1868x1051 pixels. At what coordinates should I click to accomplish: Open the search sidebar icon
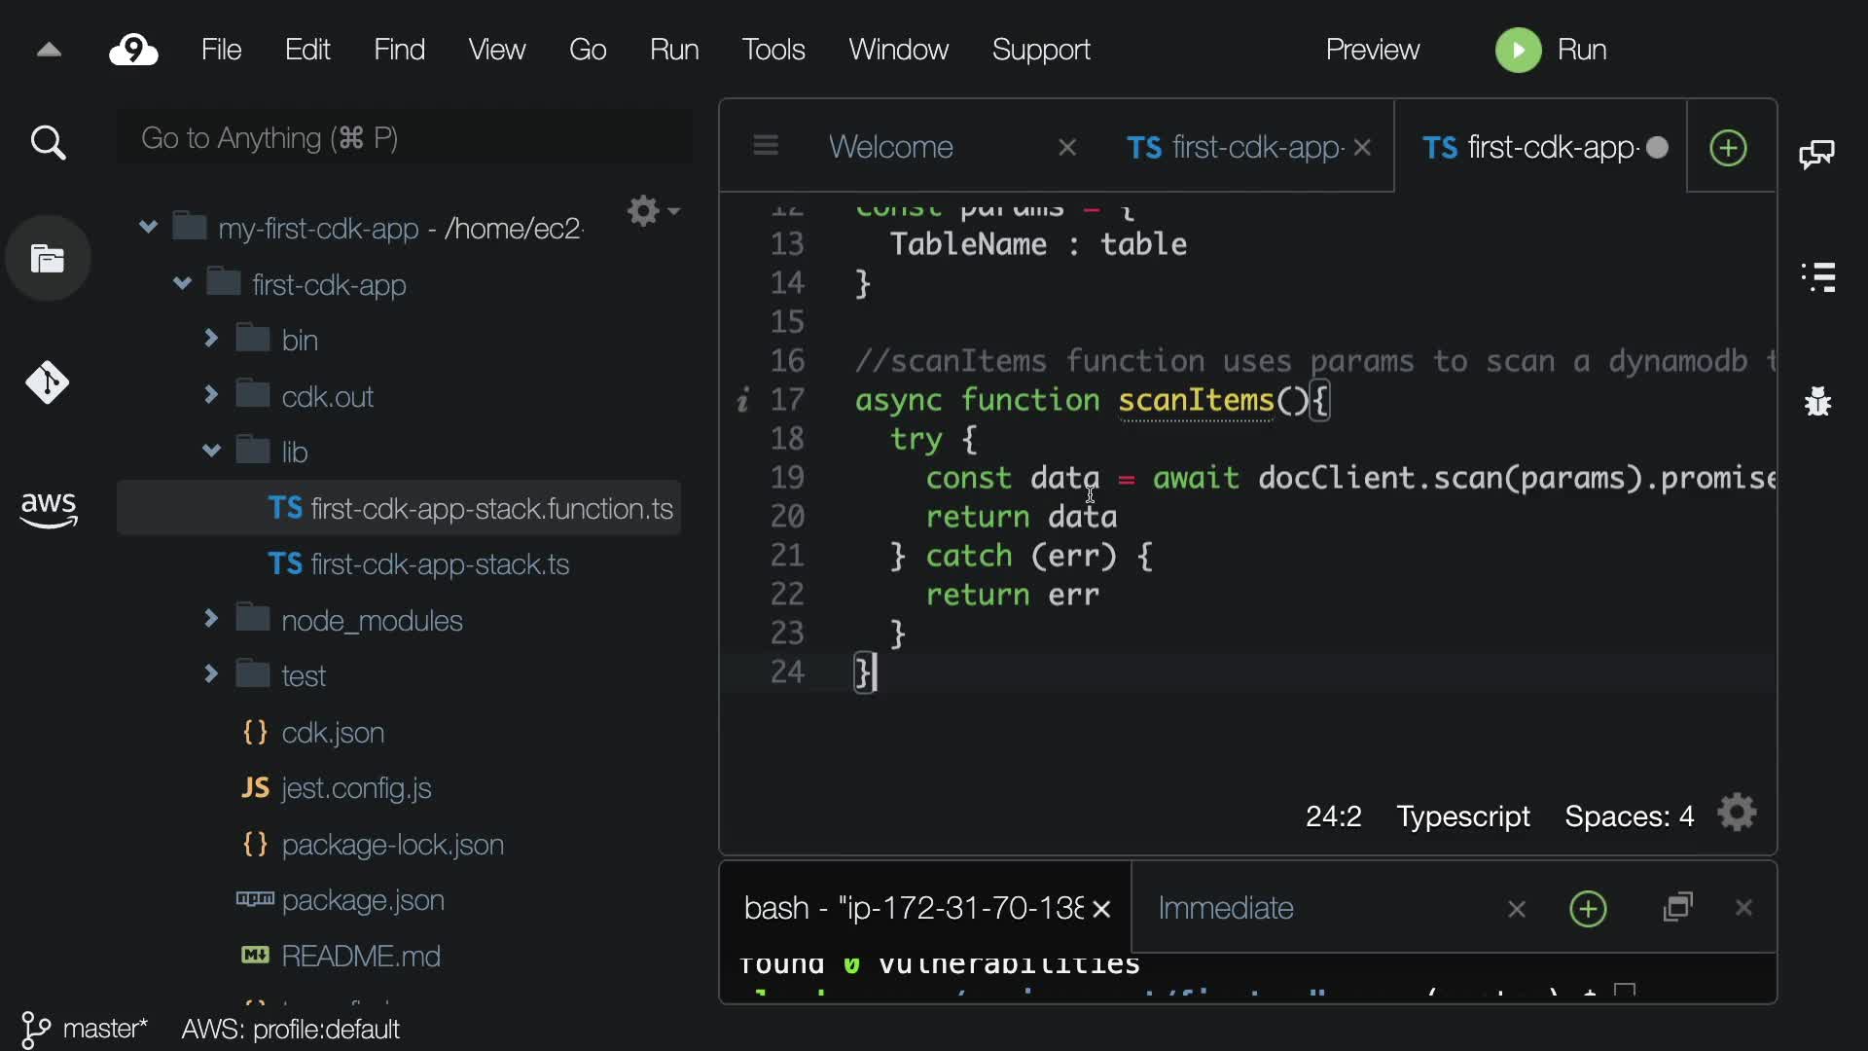click(48, 143)
